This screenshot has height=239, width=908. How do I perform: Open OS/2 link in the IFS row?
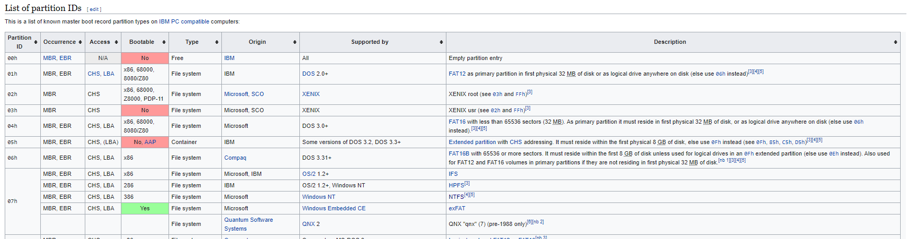(x=309, y=174)
